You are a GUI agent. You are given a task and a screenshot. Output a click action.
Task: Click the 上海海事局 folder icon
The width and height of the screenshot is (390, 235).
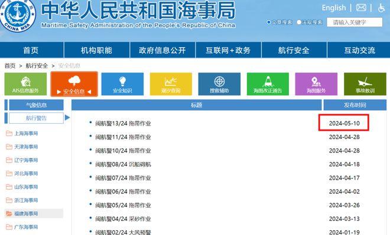pyautogui.click(x=9, y=134)
